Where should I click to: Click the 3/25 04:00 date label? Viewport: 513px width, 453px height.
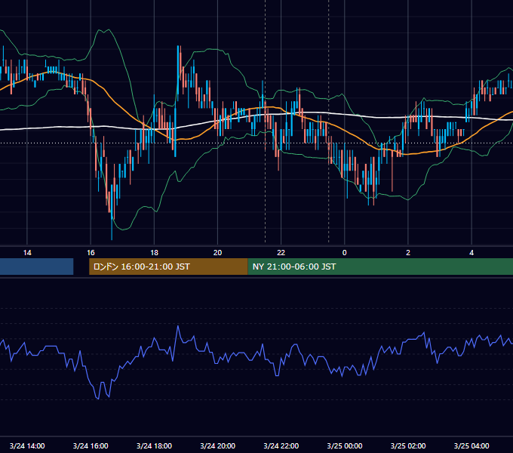[x=472, y=445]
